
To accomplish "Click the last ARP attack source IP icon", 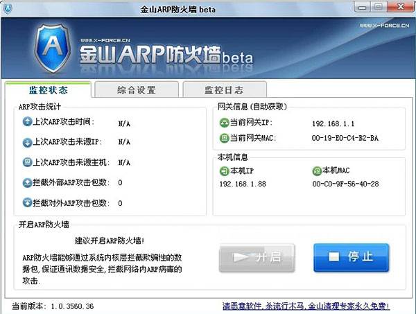I will (27, 142).
